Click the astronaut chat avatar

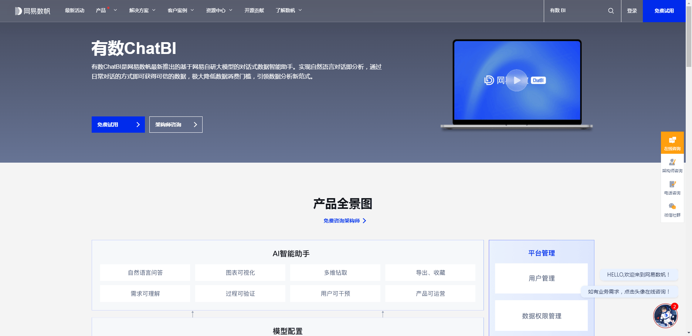point(665,316)
